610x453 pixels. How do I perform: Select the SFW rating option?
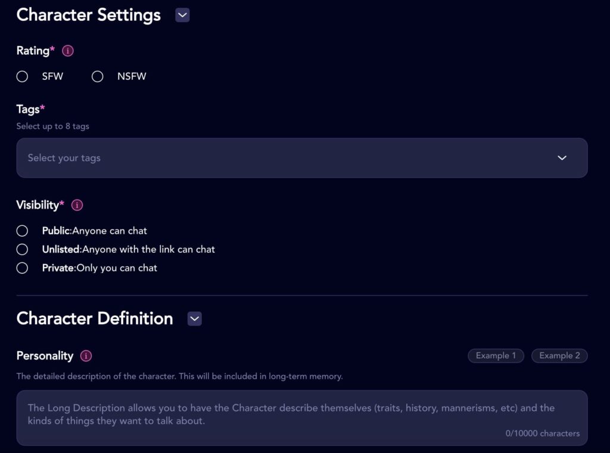23,76
